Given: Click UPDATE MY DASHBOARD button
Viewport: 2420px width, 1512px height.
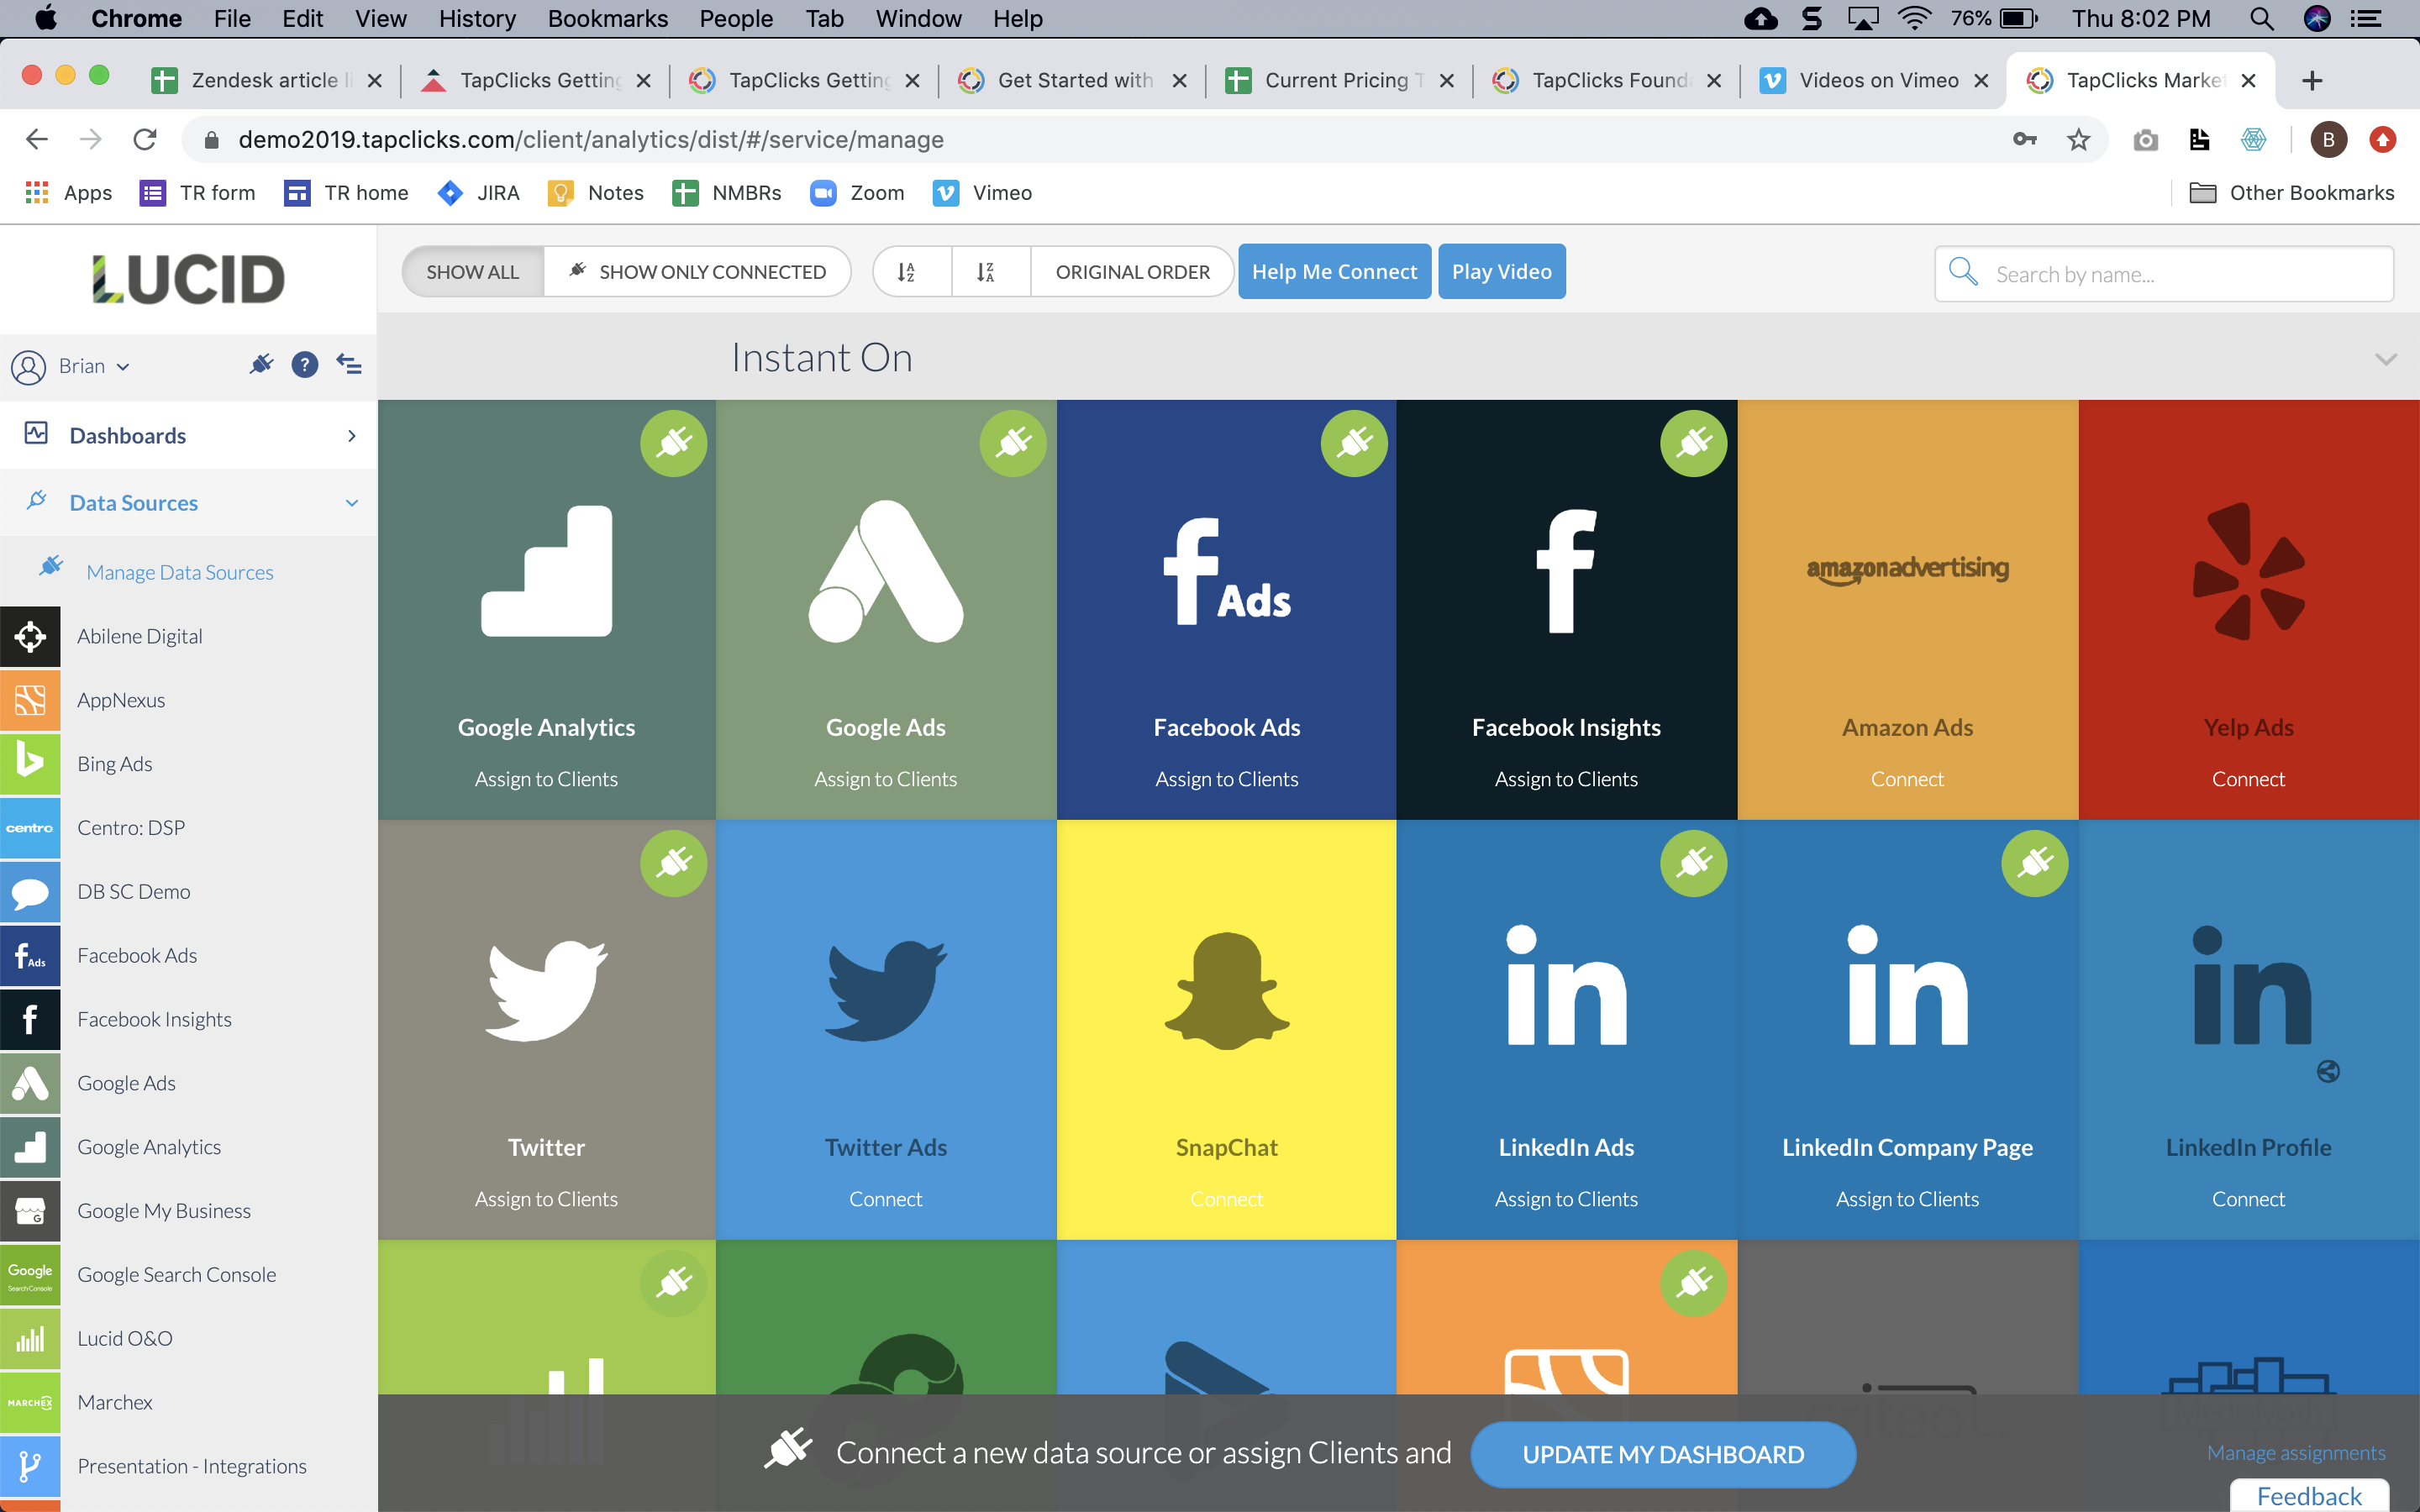Looking at the screenshot, I should (x=1662, y=1454).
